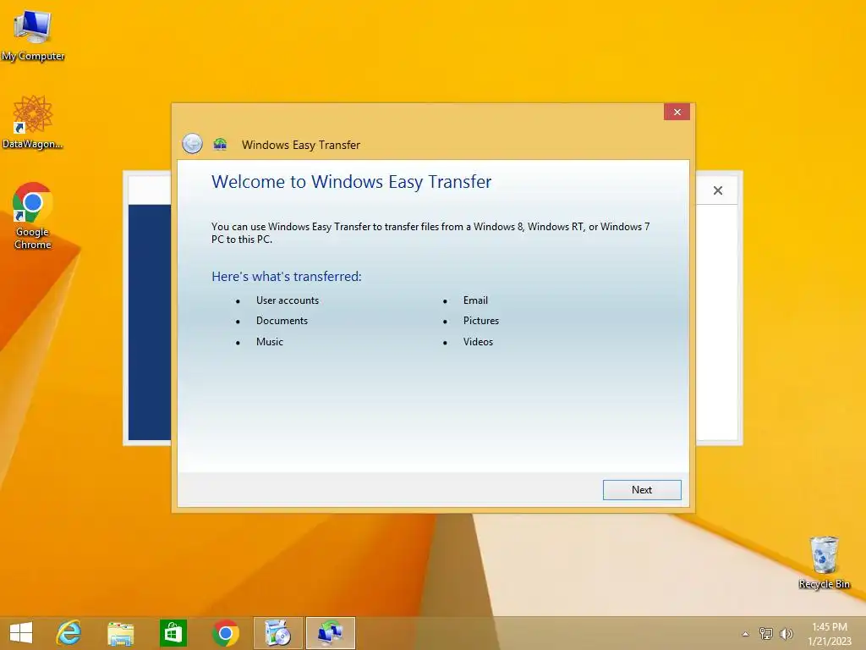Click the Next button in Easy Transfer

pyautogui.click(x=642, y=490)
